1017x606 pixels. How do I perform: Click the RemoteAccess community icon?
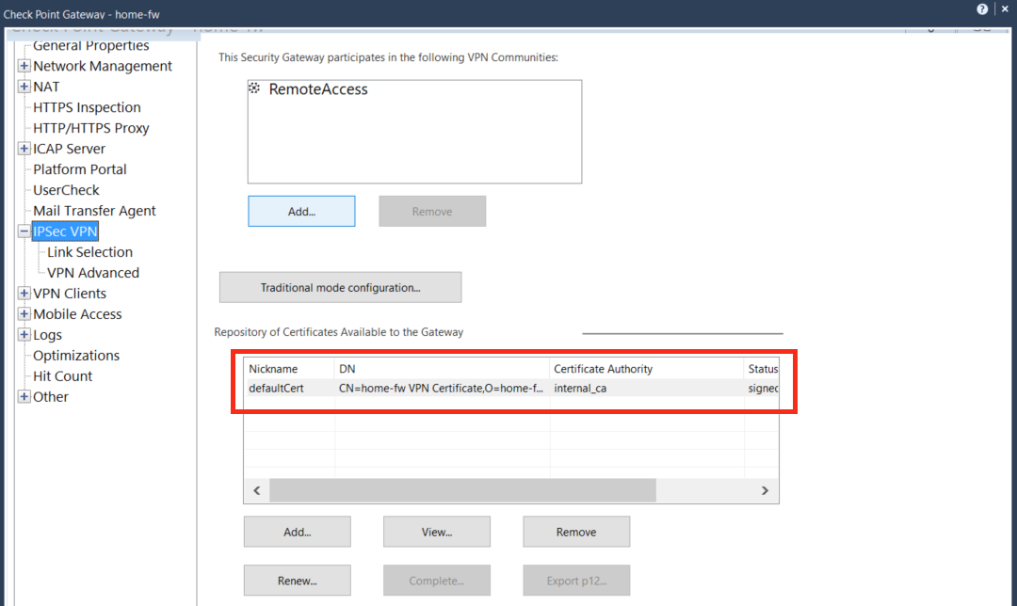[252, 88]
